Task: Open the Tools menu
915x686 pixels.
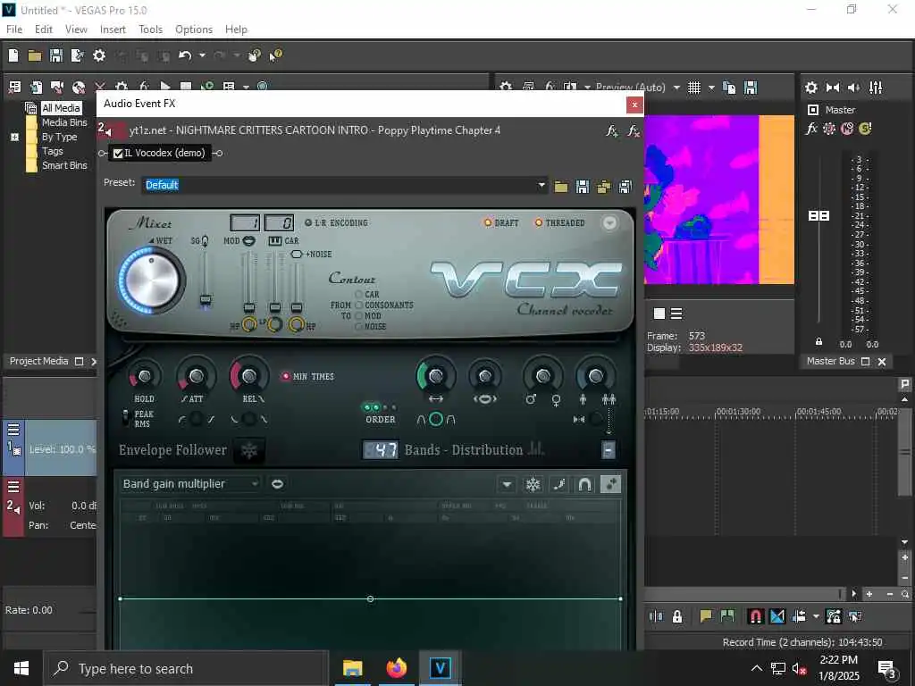Action: (x=150, y=29)
